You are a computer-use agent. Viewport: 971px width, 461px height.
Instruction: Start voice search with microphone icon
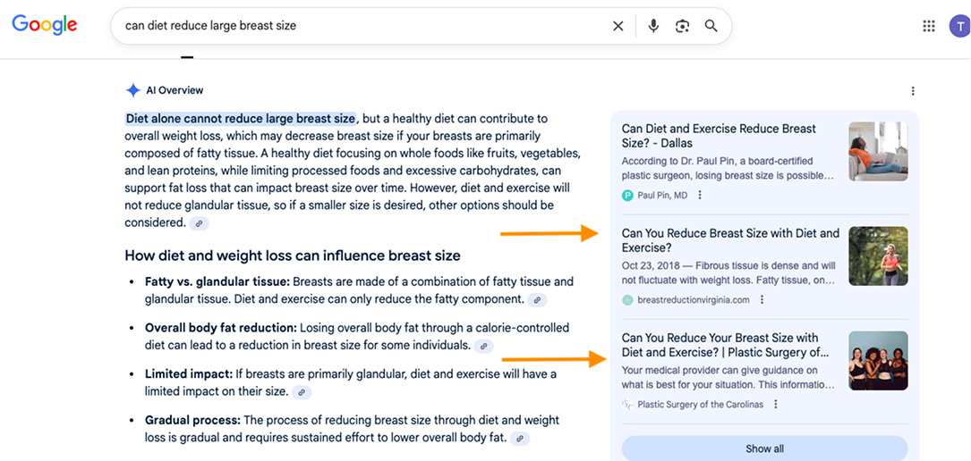pos(653,26)
